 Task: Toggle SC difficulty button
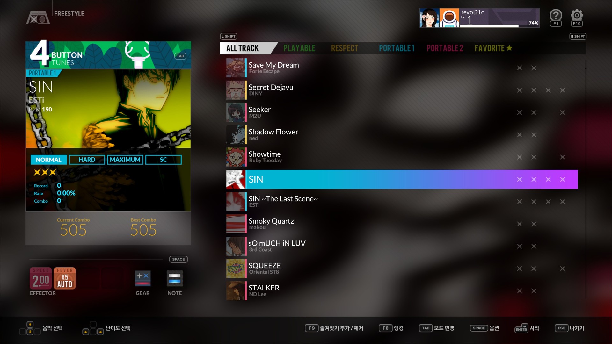(x=163, y=159)
